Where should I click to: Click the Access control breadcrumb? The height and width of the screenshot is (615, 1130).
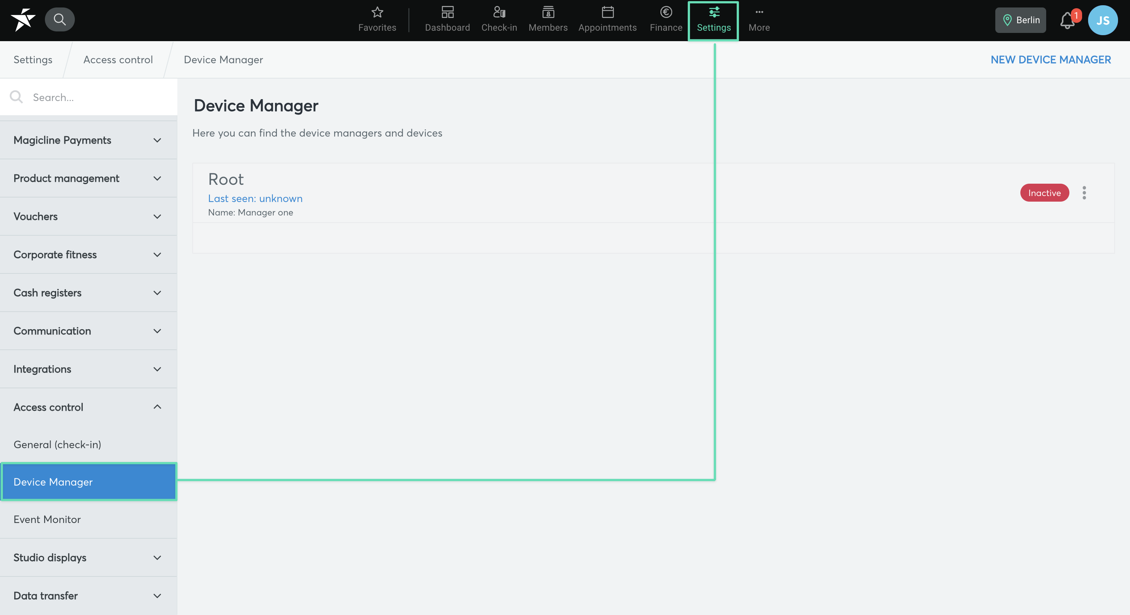point(118,59)
